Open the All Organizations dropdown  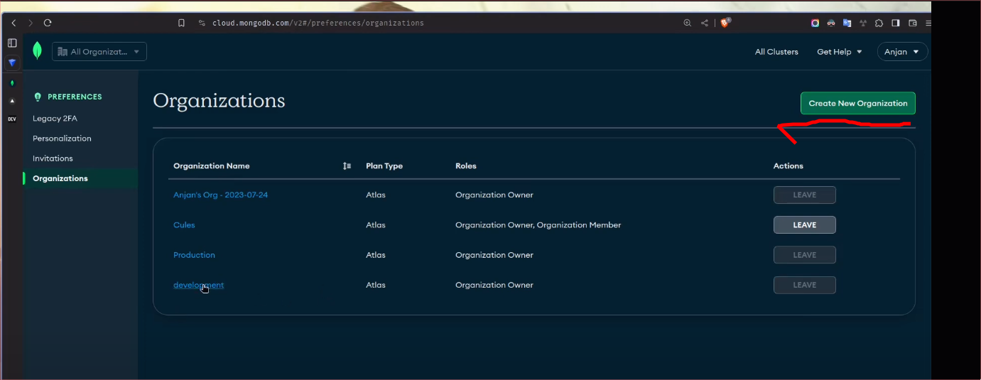(99, 52)
